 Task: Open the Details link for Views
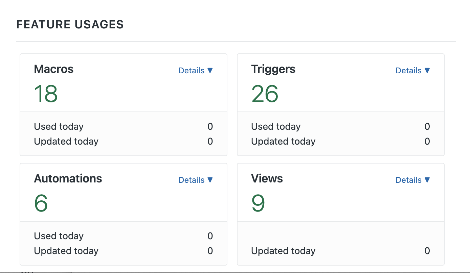(x=408, y=180)
